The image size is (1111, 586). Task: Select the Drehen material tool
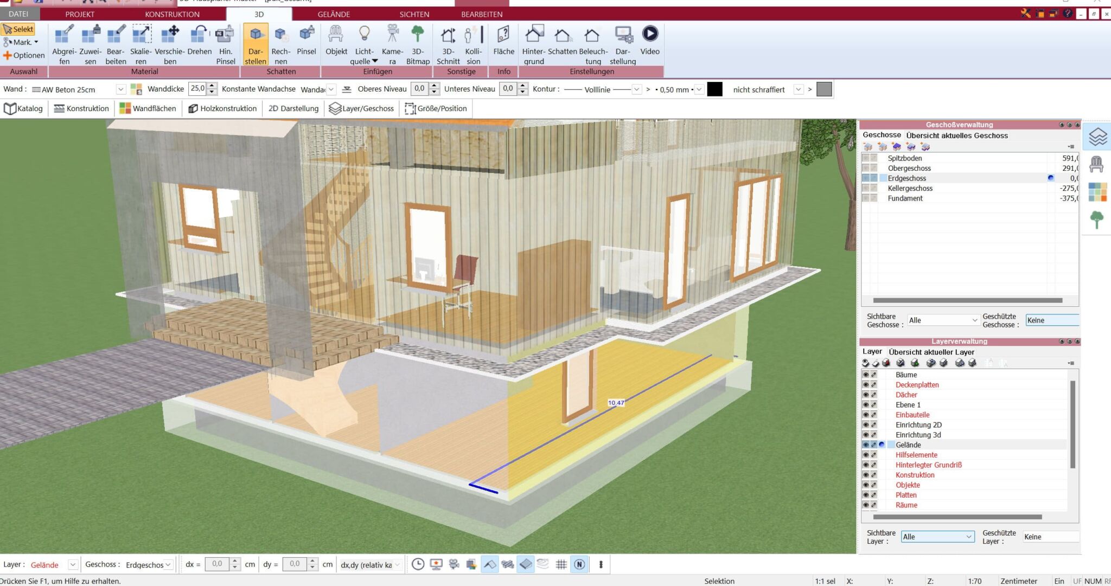(199, 42)
